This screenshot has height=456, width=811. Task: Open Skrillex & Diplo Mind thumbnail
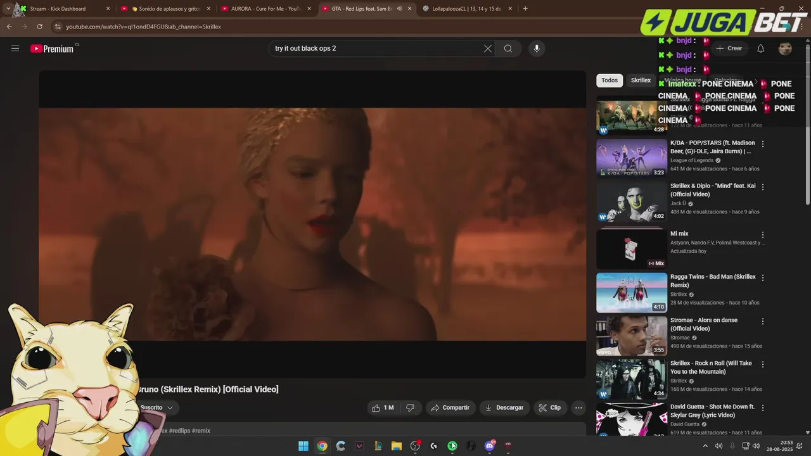click(x=632, y=201)
